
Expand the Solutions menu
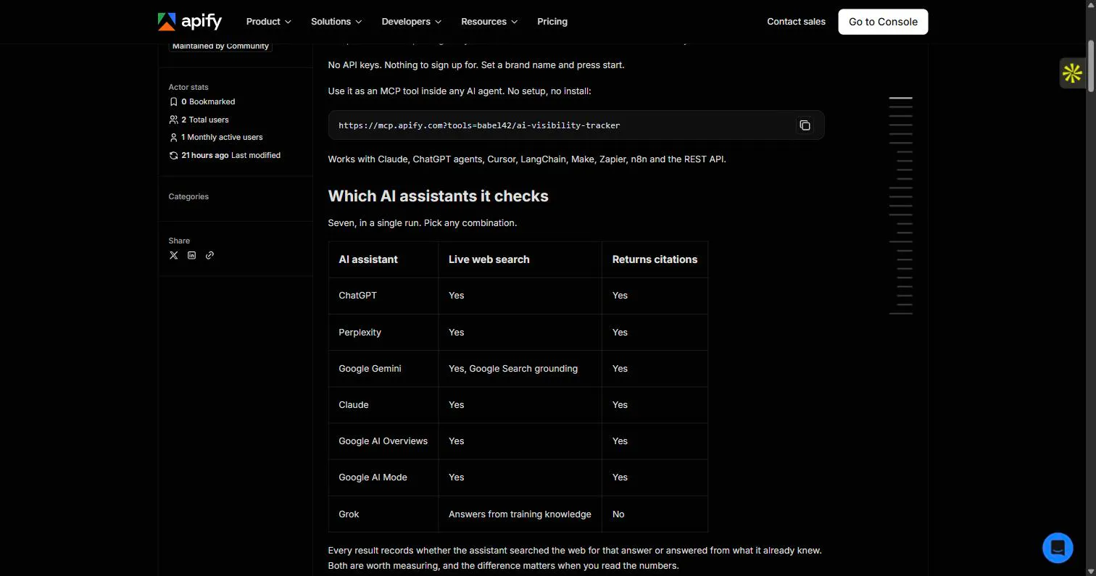pyautogui.click(x=336, y=22)
